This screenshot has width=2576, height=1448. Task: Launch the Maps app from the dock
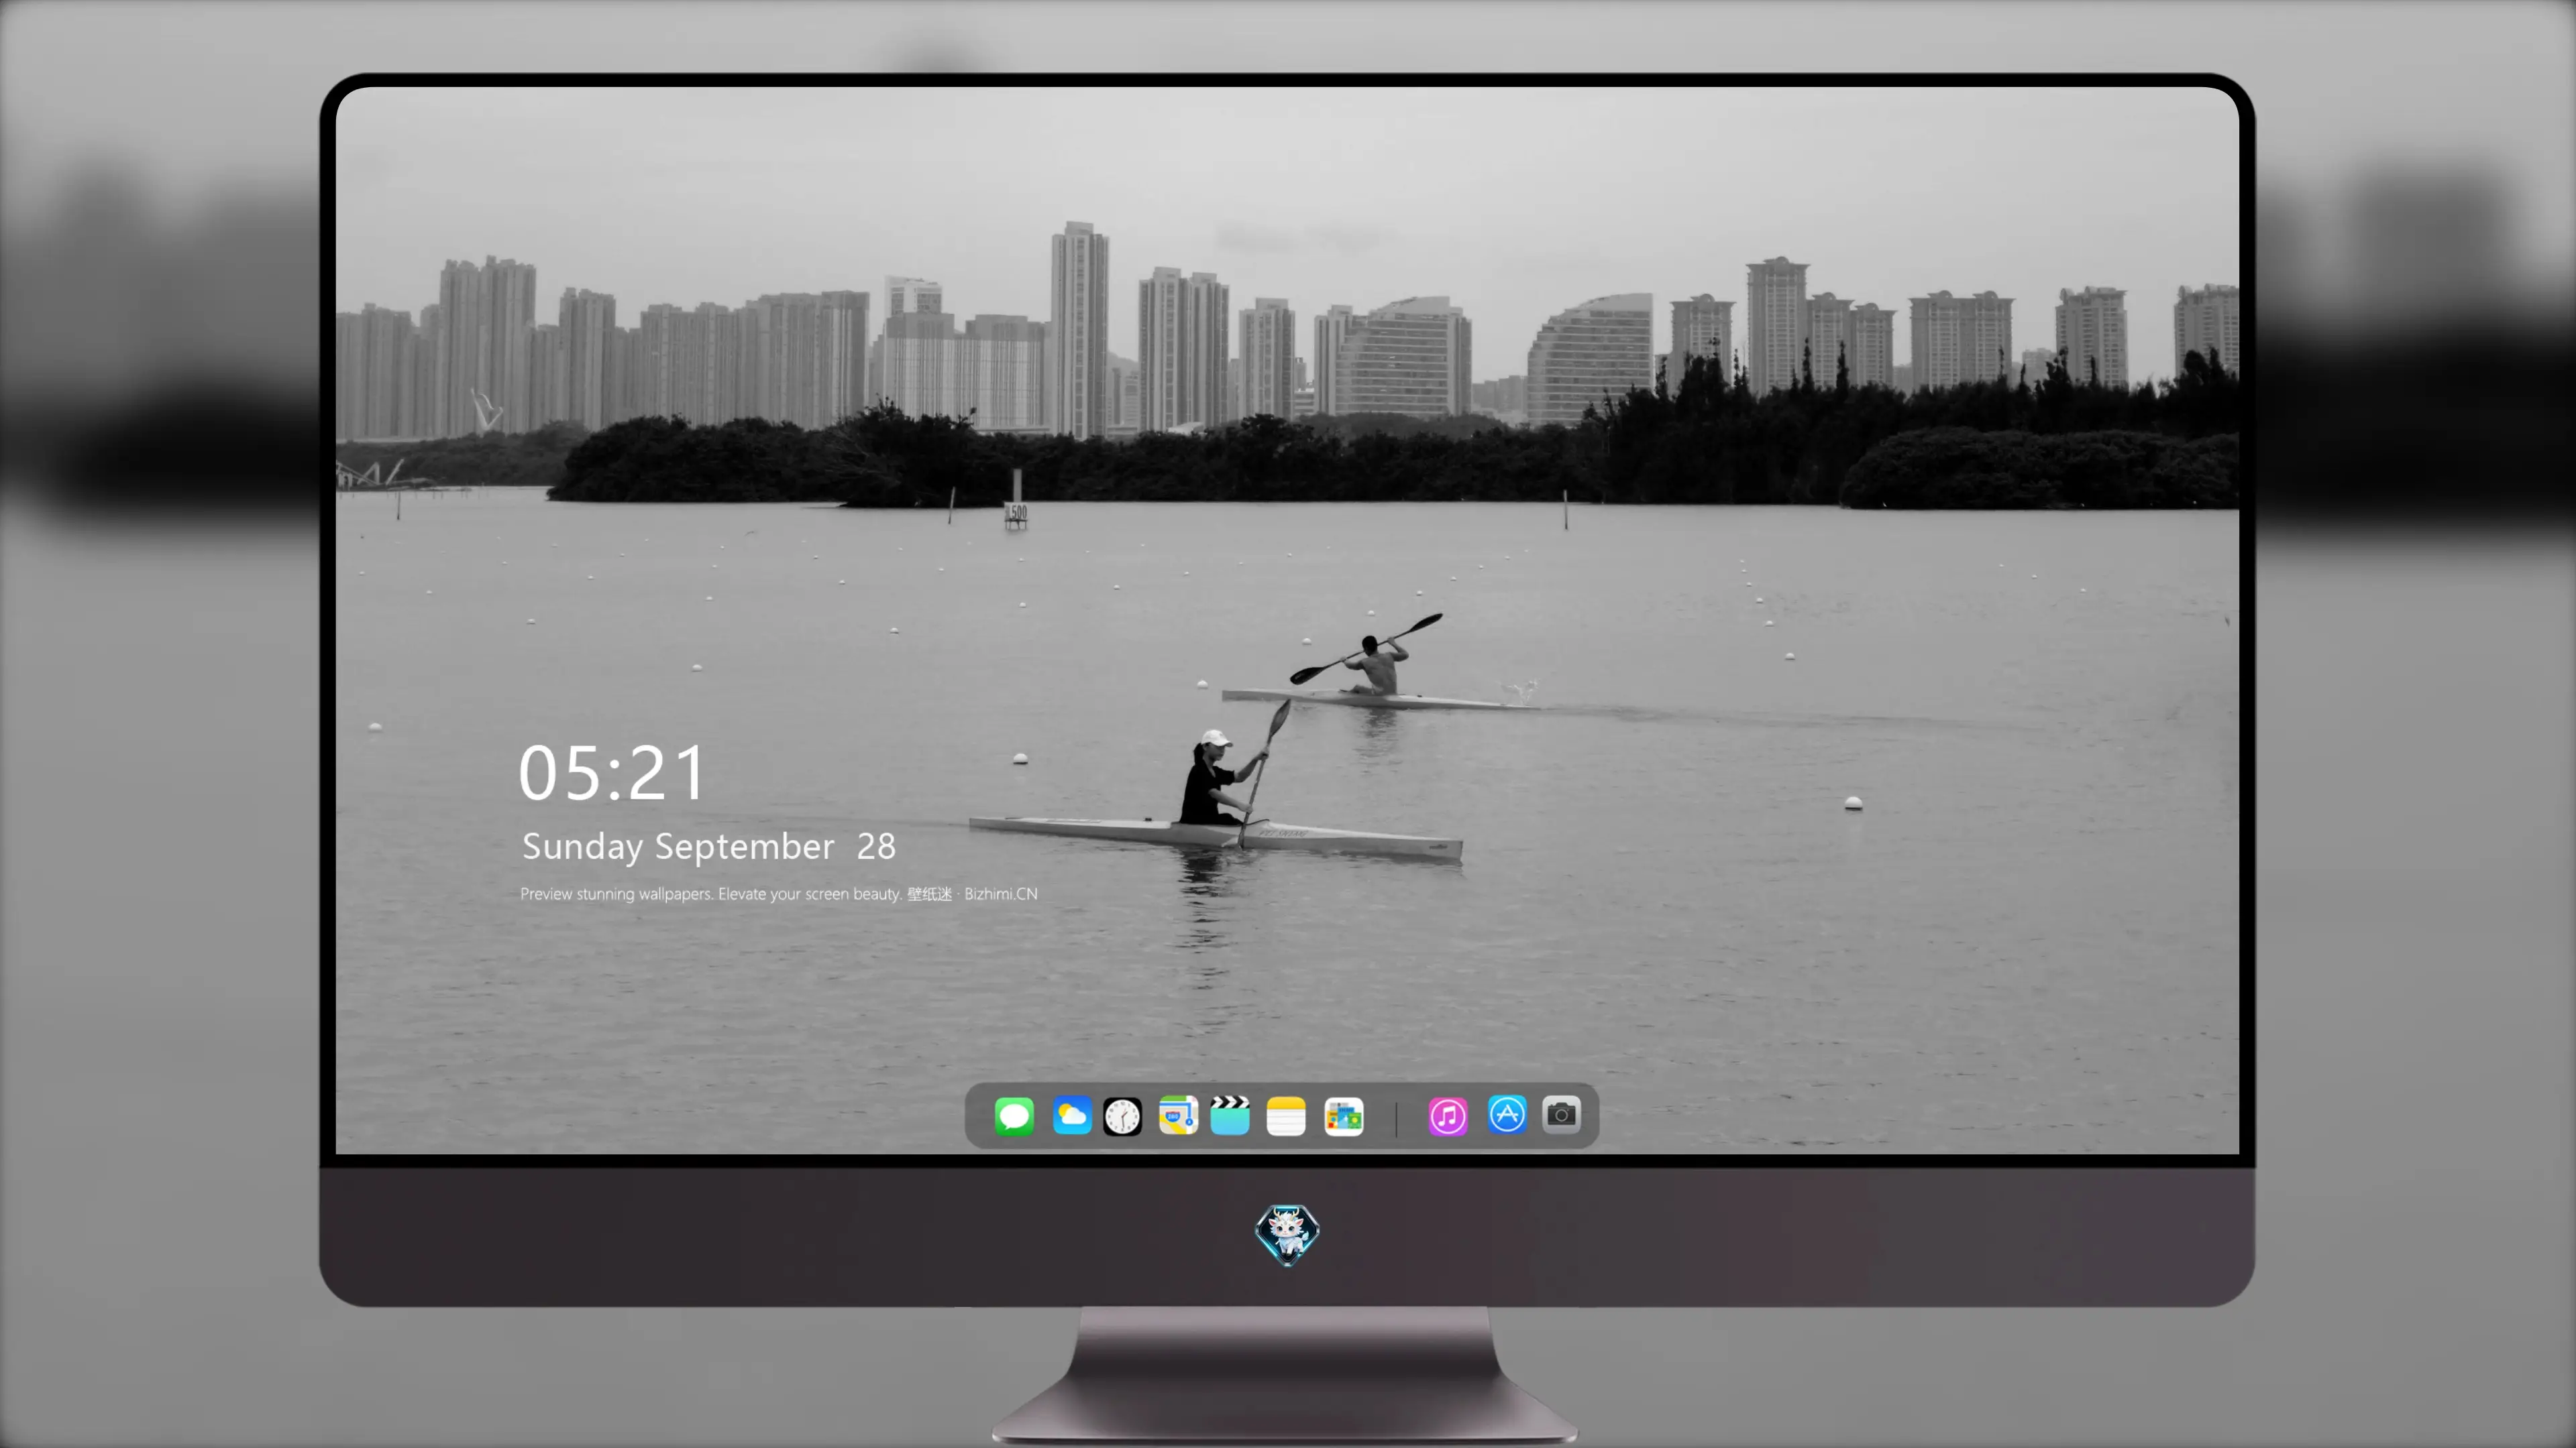point(1178,1115)
